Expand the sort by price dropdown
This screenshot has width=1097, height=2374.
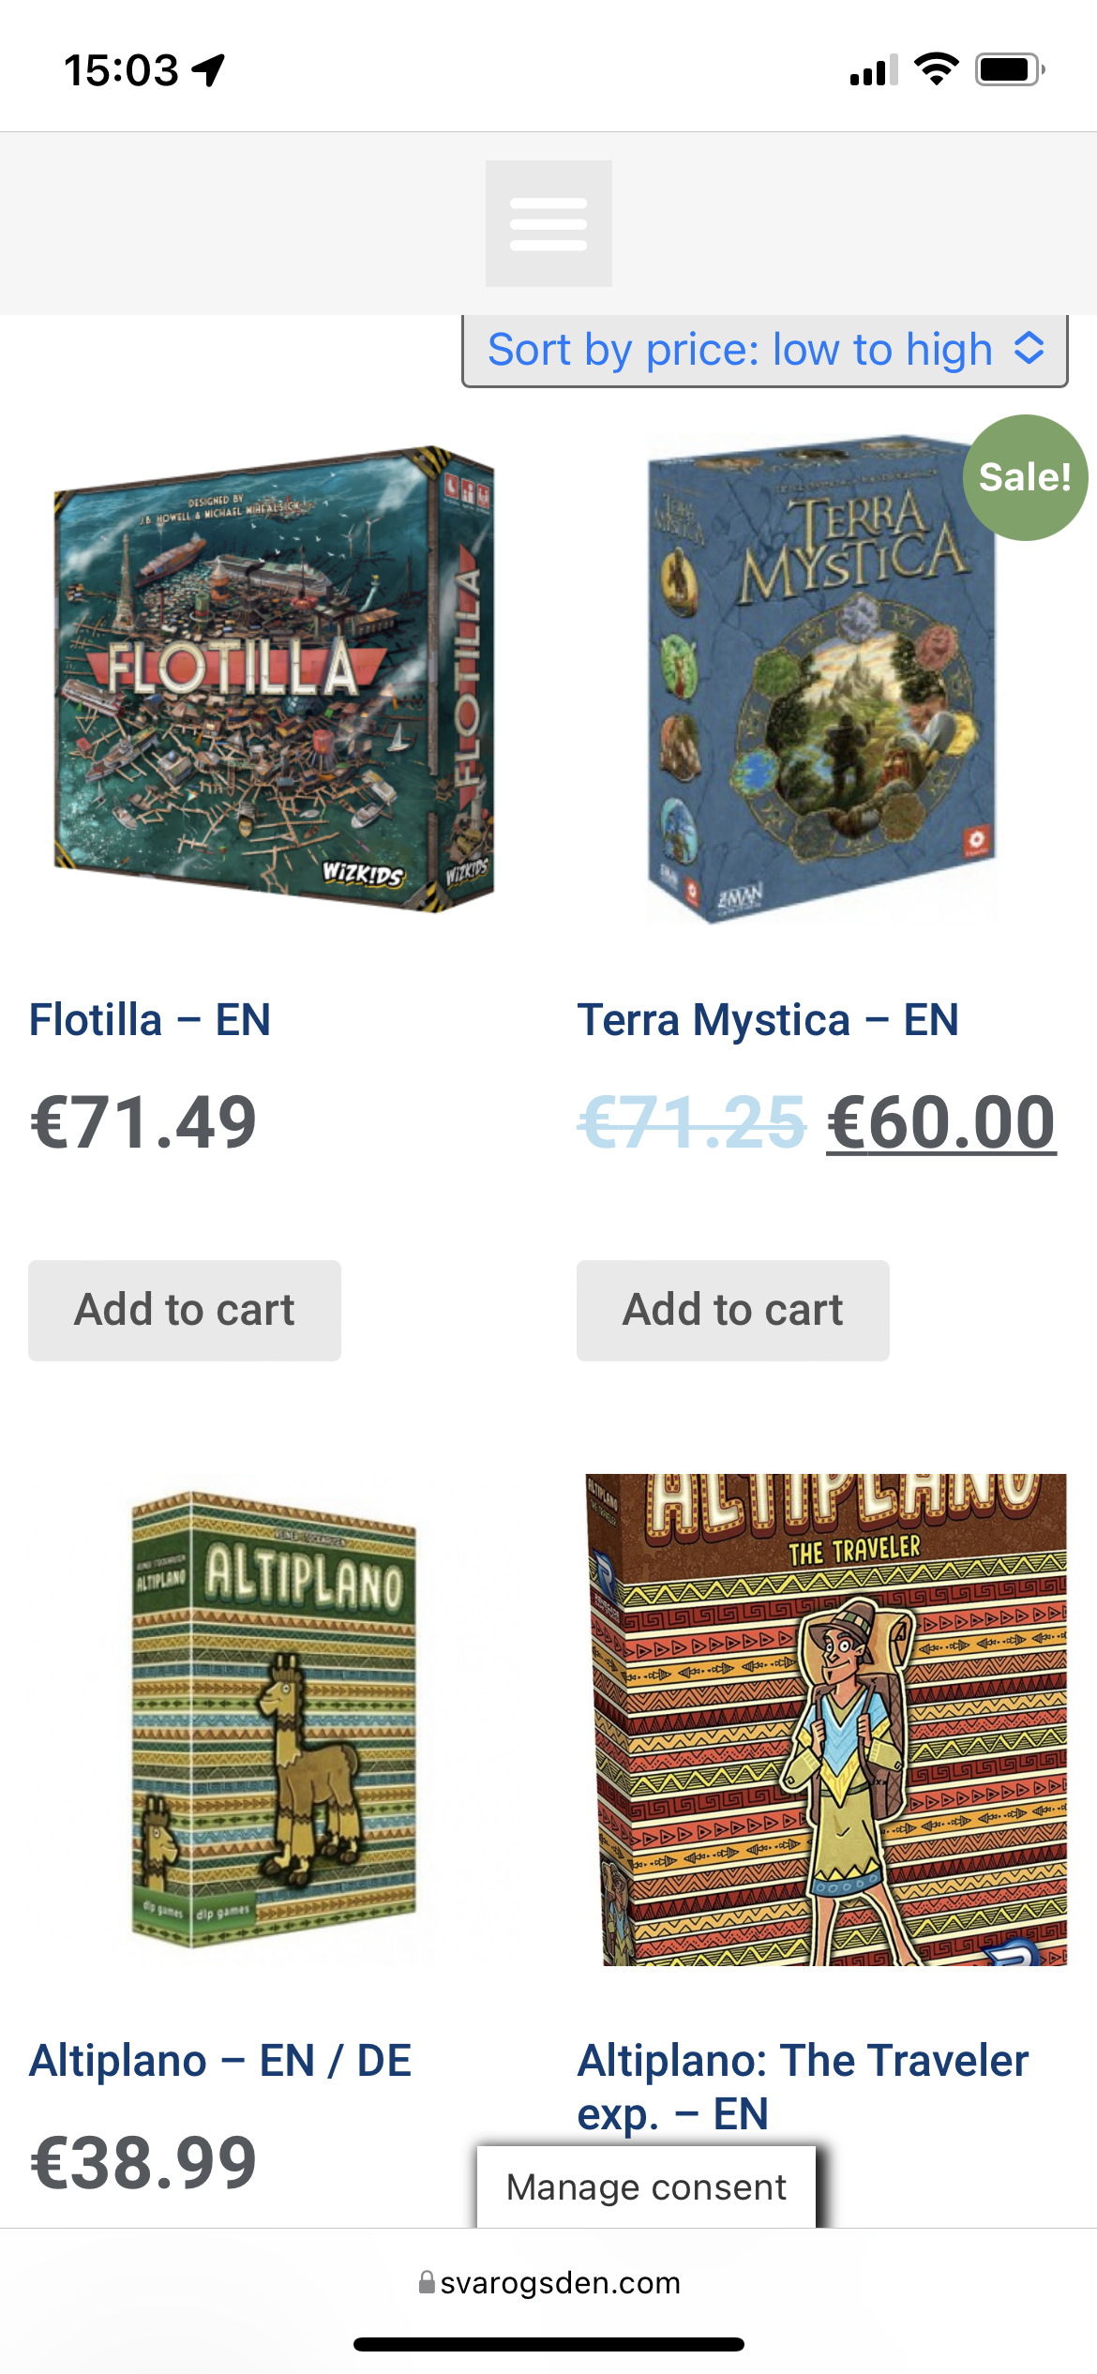pyautogui.click(x=765, y=350)
